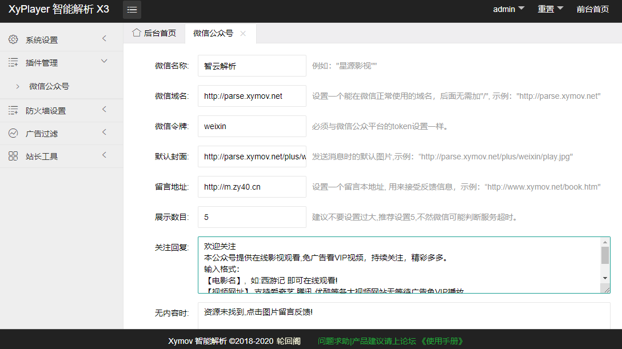This screenshot has height=349, width=622.
Task: Click the gear icon beside 系统设置
Action: point(13,39)
